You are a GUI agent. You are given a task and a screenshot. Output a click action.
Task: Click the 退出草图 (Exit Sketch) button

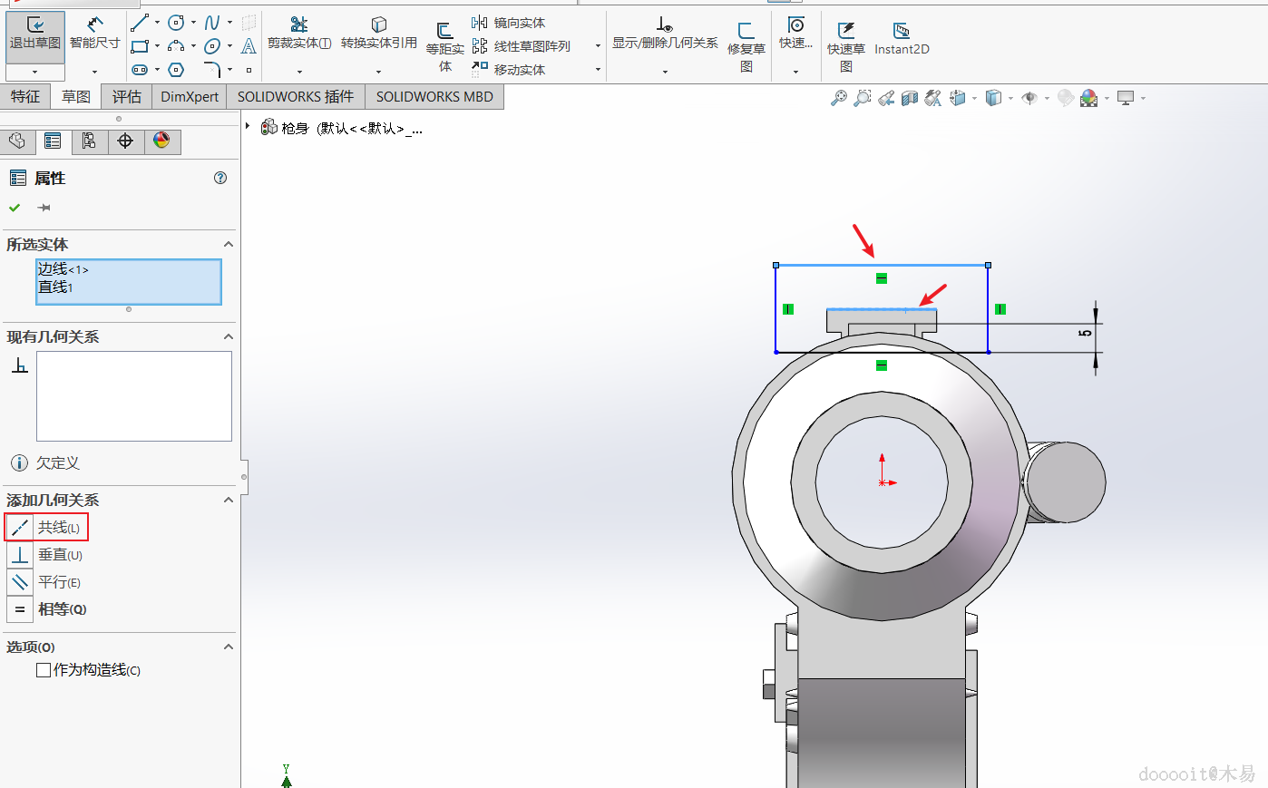point(34,34)
